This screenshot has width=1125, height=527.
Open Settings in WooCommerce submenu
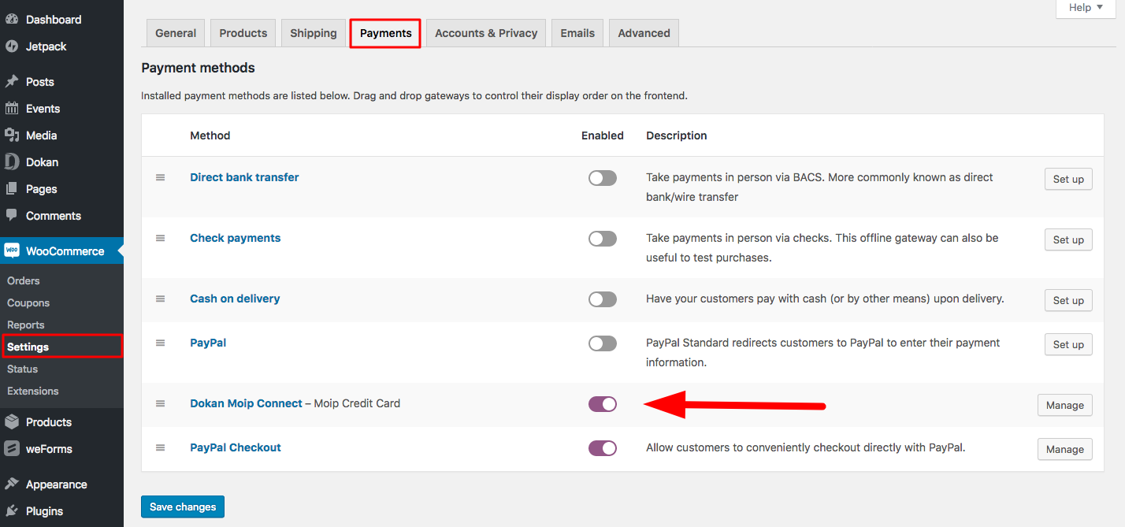[28, 347]
